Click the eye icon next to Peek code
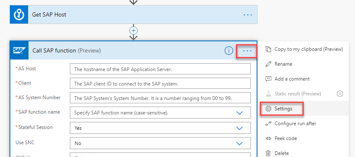 pyautogui.click(x=268, y=138)
